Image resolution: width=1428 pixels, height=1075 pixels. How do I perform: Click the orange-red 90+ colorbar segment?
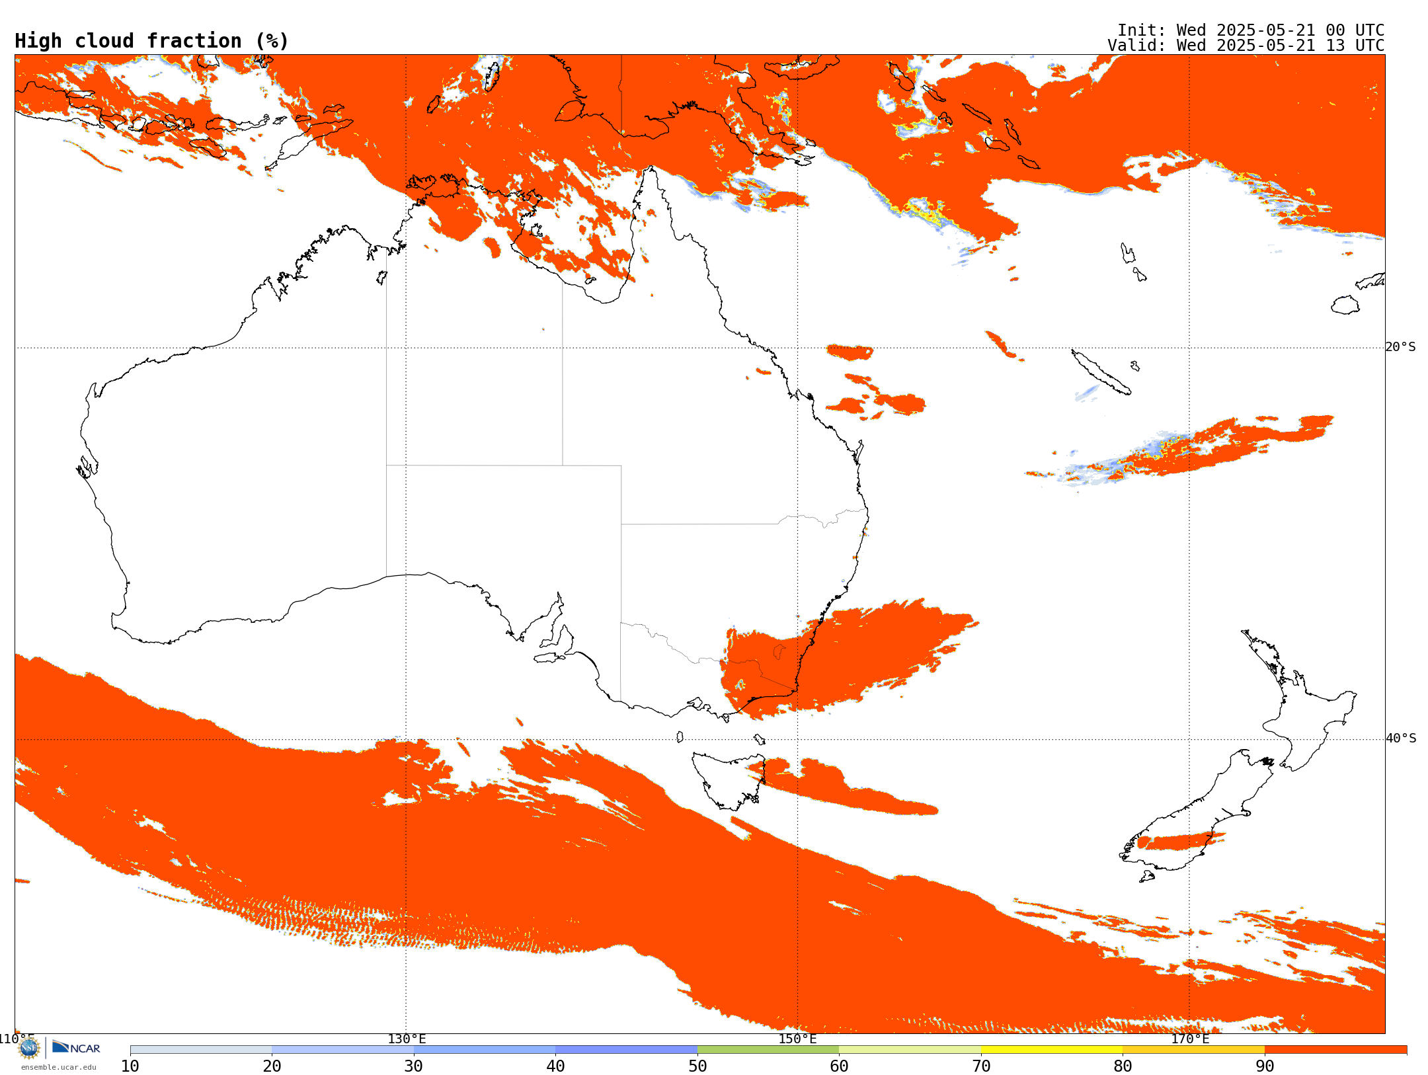(1335, 1050)
